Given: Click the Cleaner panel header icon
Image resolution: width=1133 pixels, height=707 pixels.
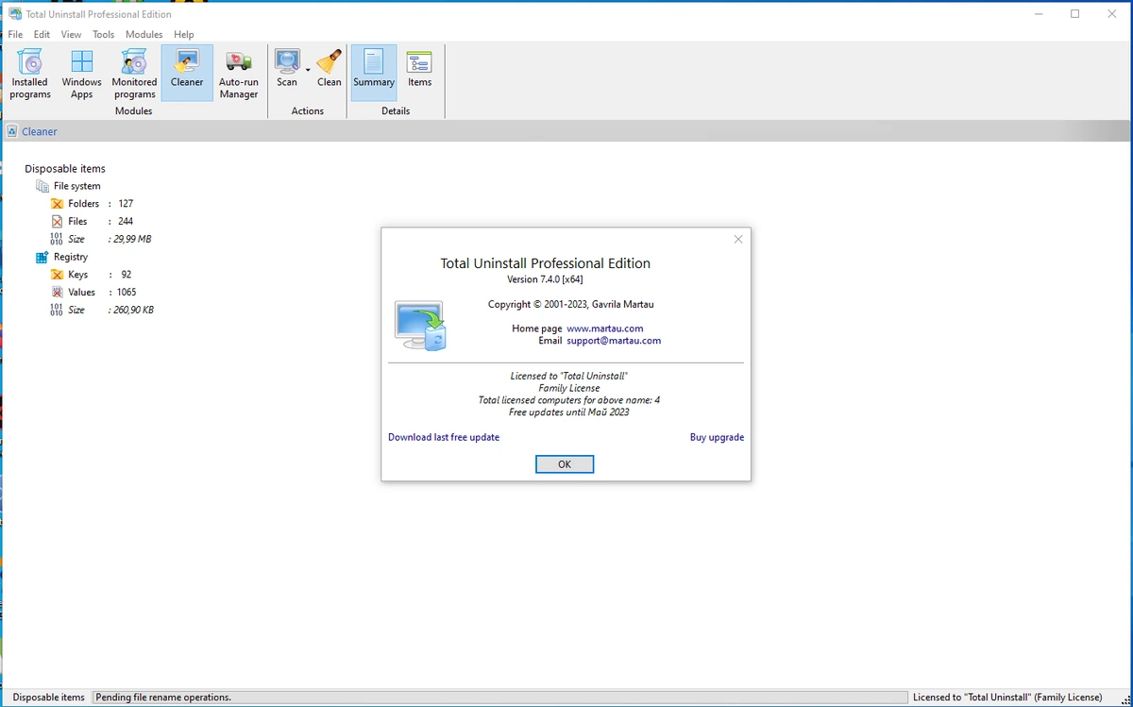Looking at the screenshot, I should (12, 131).
